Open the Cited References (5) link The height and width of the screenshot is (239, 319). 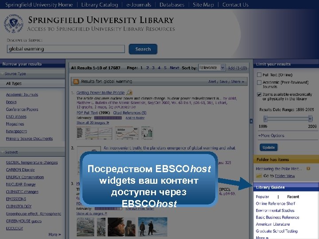pyautogui.click(x=130, y=113)
